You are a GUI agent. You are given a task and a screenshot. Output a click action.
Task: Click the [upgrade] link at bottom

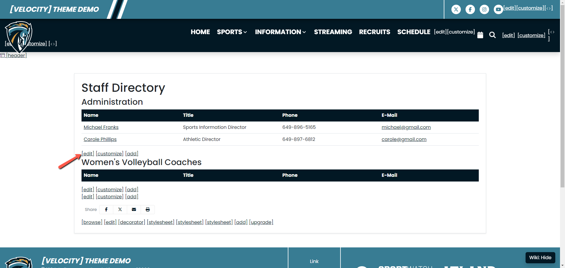261,222
